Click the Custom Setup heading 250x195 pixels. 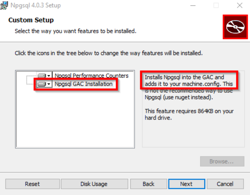(31, 20)
